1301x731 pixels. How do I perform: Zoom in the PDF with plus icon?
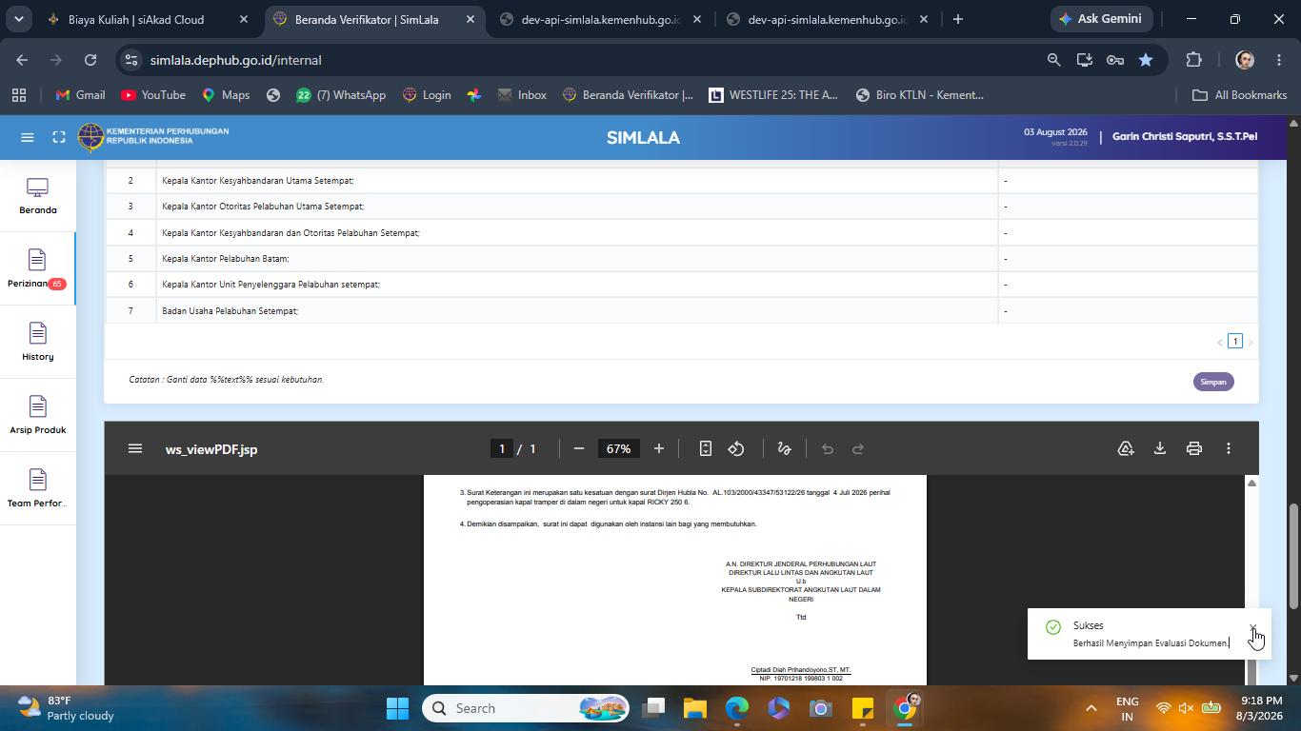(658, 448)
